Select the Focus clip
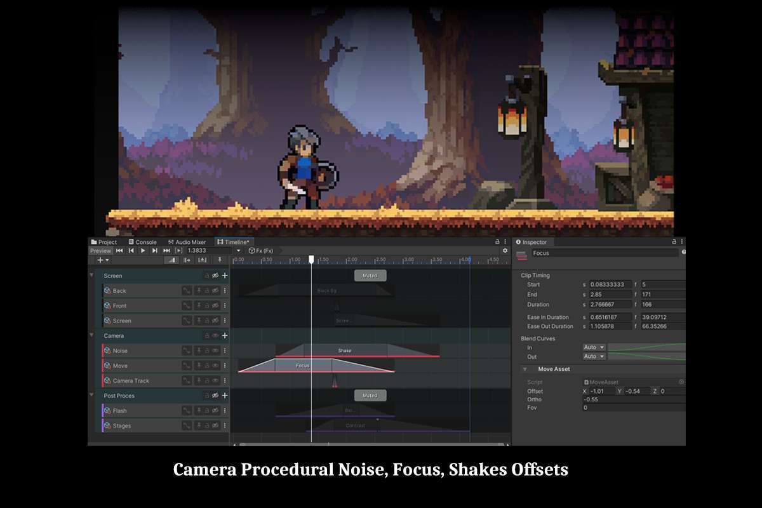 [316, 366]
